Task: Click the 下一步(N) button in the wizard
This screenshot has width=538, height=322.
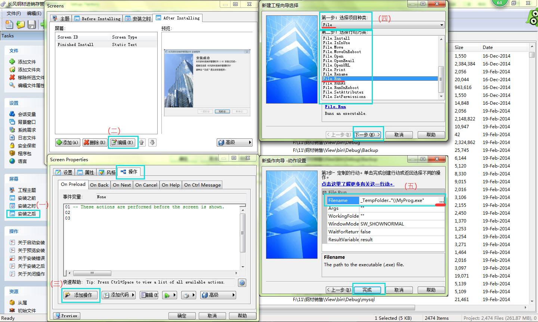Action: coord(368,134)
